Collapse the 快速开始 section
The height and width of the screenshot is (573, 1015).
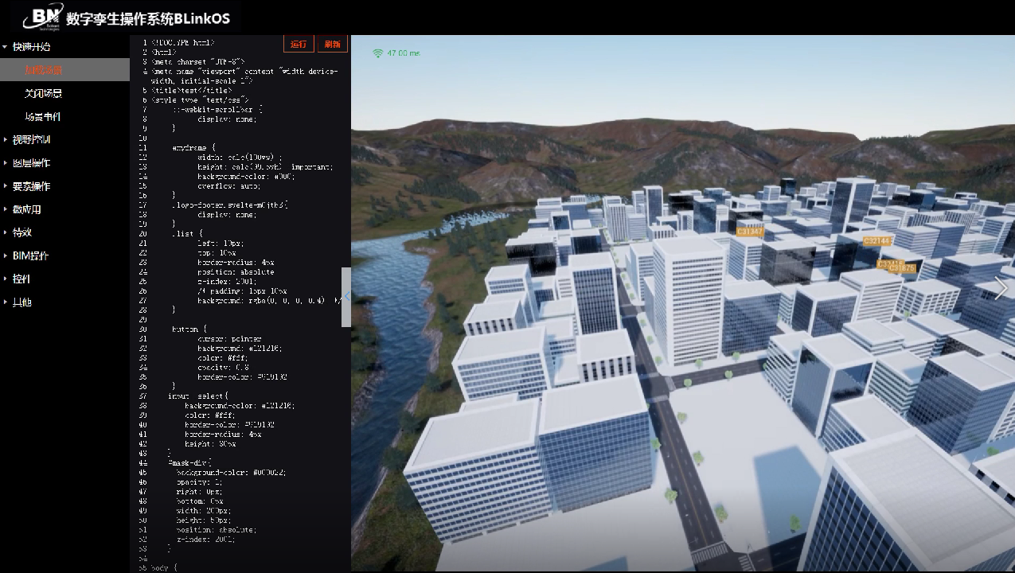31,47
